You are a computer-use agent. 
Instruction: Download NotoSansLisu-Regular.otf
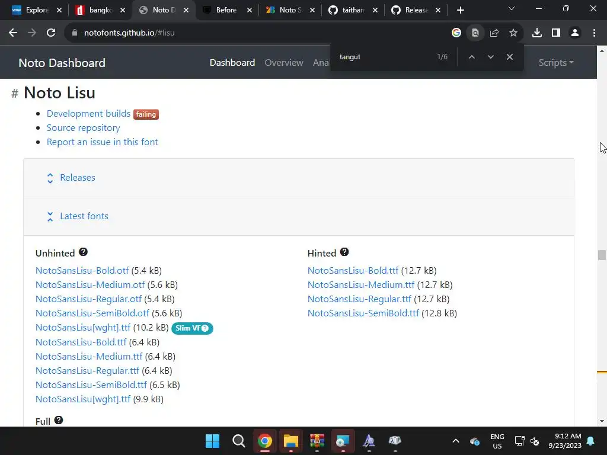click(89, 299)
